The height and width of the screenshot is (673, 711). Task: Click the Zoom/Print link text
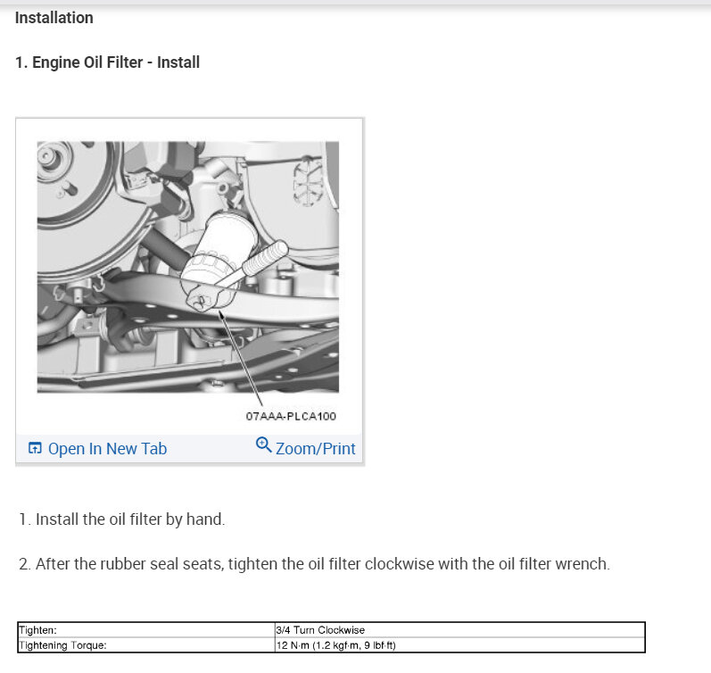tap(316, 448)
